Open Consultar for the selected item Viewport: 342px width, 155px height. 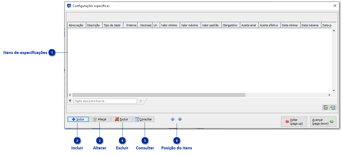click(x=144, y=119)
